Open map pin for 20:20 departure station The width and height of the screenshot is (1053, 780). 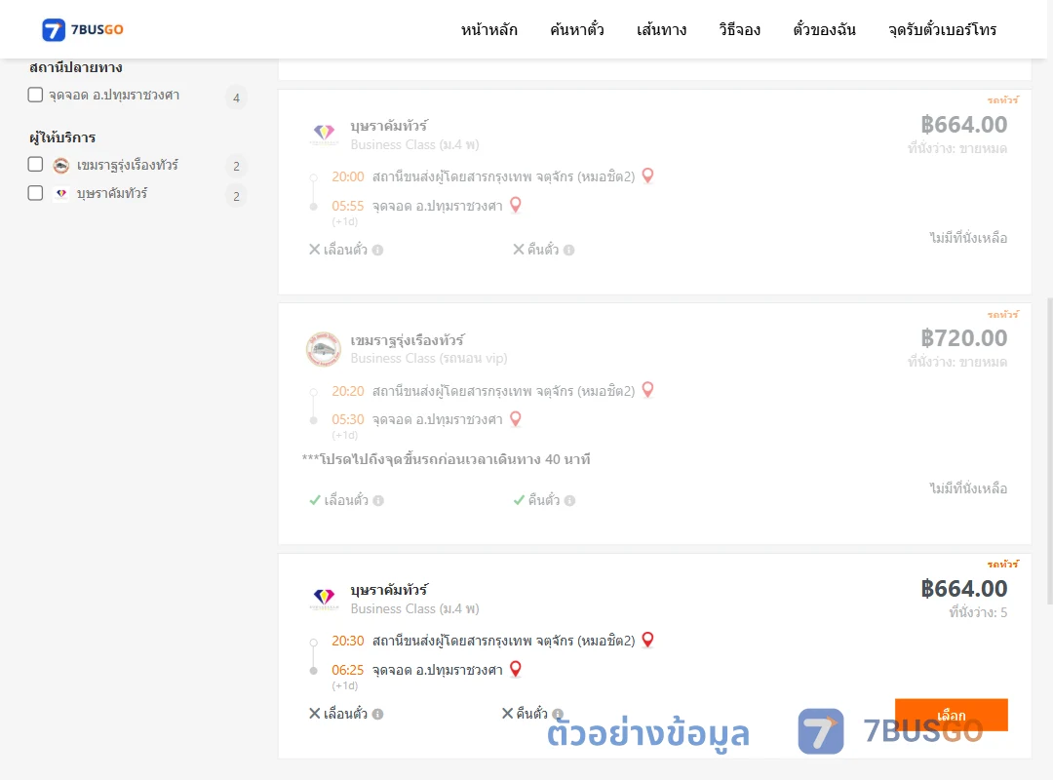point(647,390)
